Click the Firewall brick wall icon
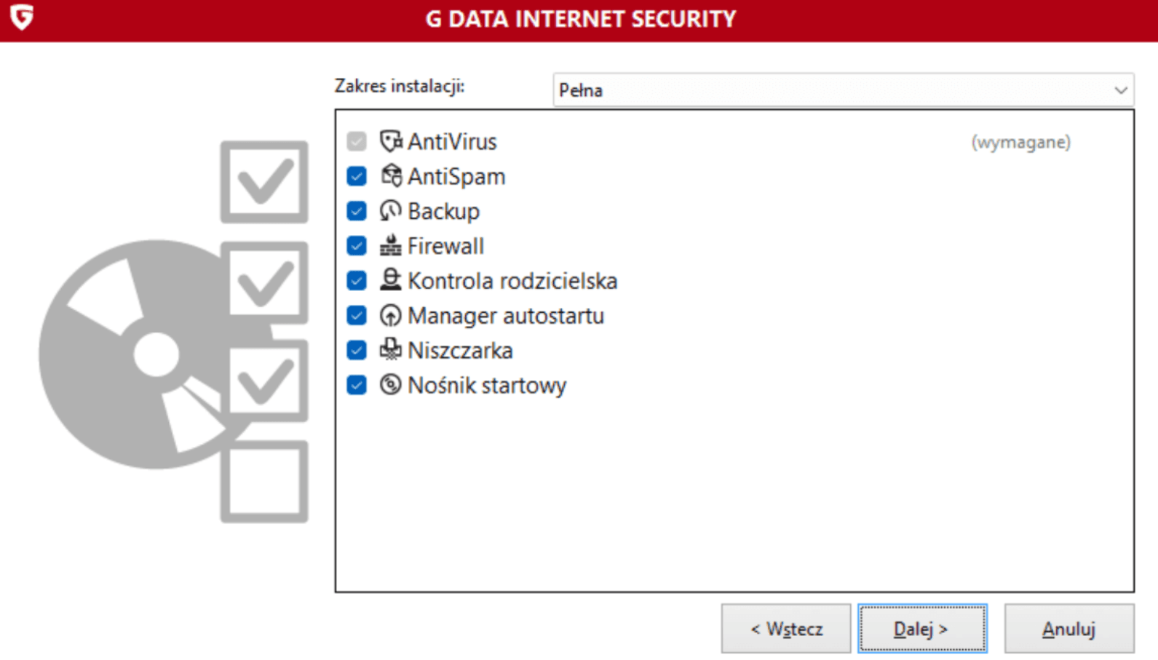The width and height of the screenshot is (1158, 660). coord(391,246)
